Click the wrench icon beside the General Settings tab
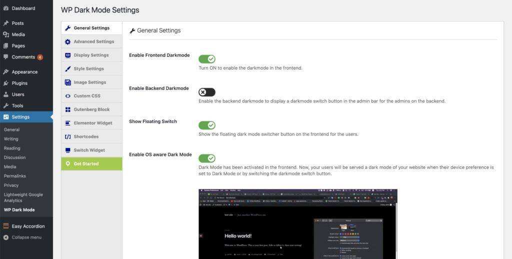 point(67,28)
